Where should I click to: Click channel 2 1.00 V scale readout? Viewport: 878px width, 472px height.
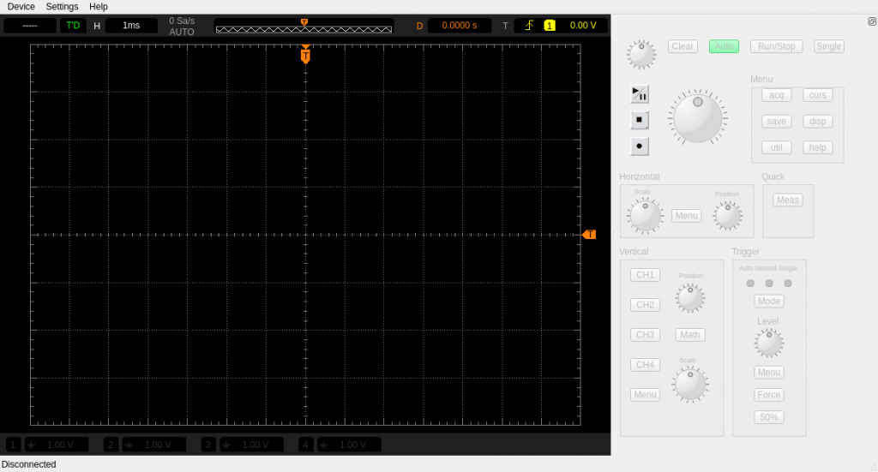point(154,445)
